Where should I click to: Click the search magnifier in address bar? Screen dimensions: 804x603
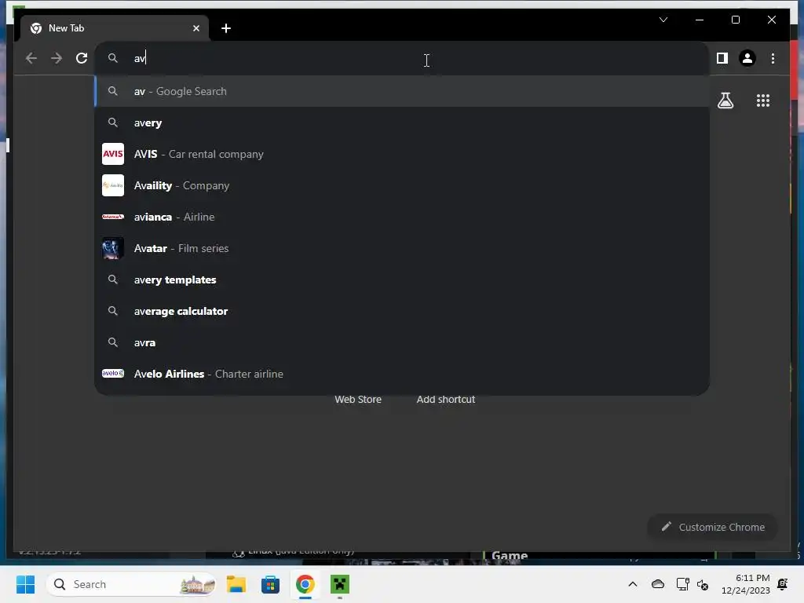pos(113,58)
